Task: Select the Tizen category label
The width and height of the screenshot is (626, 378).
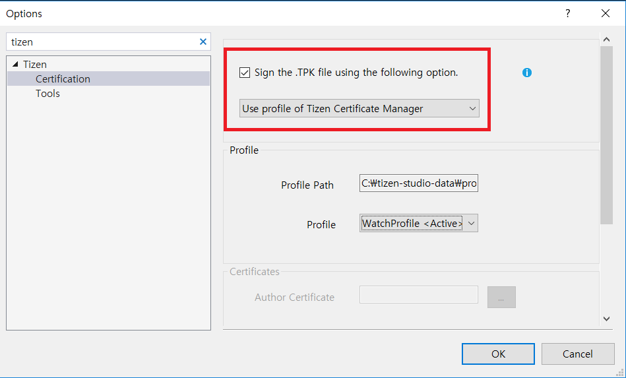Action: point(35,65)
